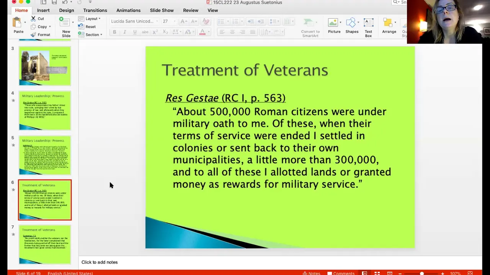Open the View ribbon tab
Image resolution: width=490 pixels, height=275 pixels.
tap(213, 10)
